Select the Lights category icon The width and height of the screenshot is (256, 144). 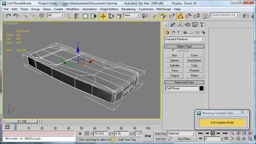[179, 32]
